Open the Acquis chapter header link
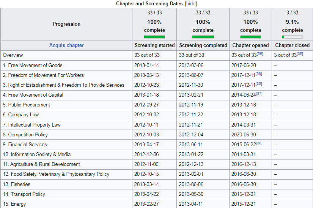The image size is (313, 208). (66, 45)
